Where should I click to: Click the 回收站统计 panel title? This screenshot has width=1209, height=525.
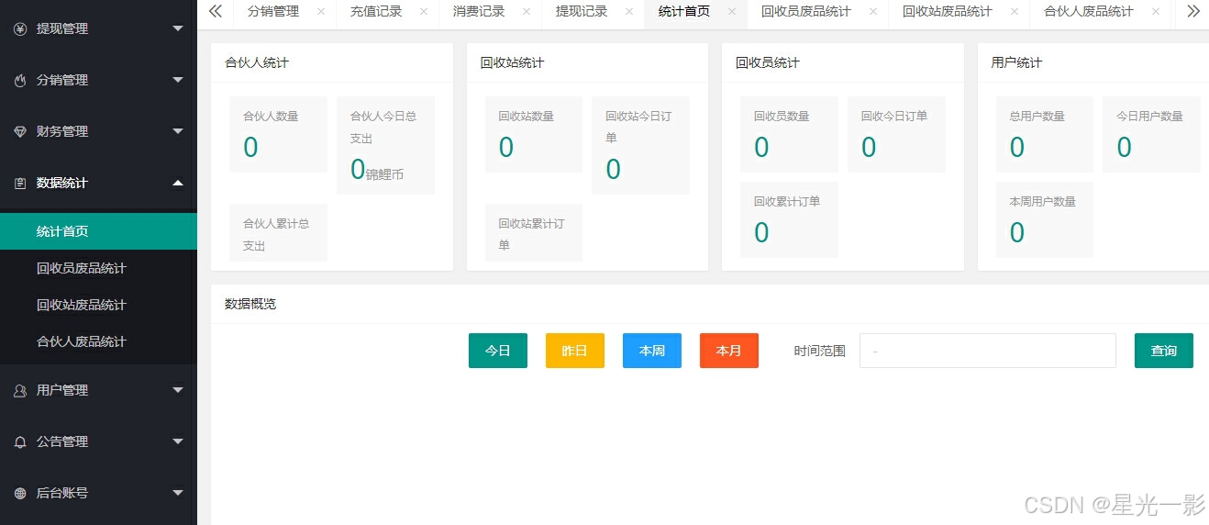tap(512, 62)
